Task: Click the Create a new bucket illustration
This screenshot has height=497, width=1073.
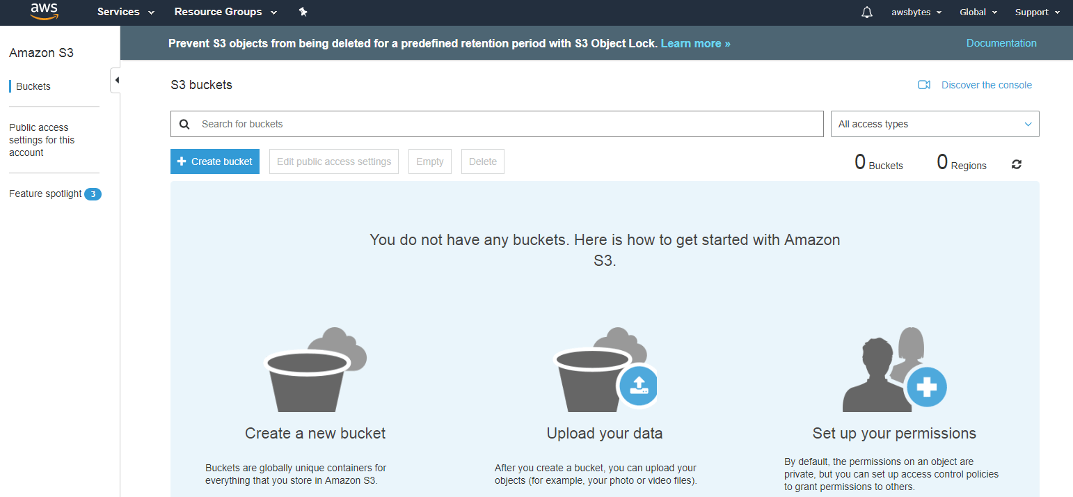Action: point(315,370)
